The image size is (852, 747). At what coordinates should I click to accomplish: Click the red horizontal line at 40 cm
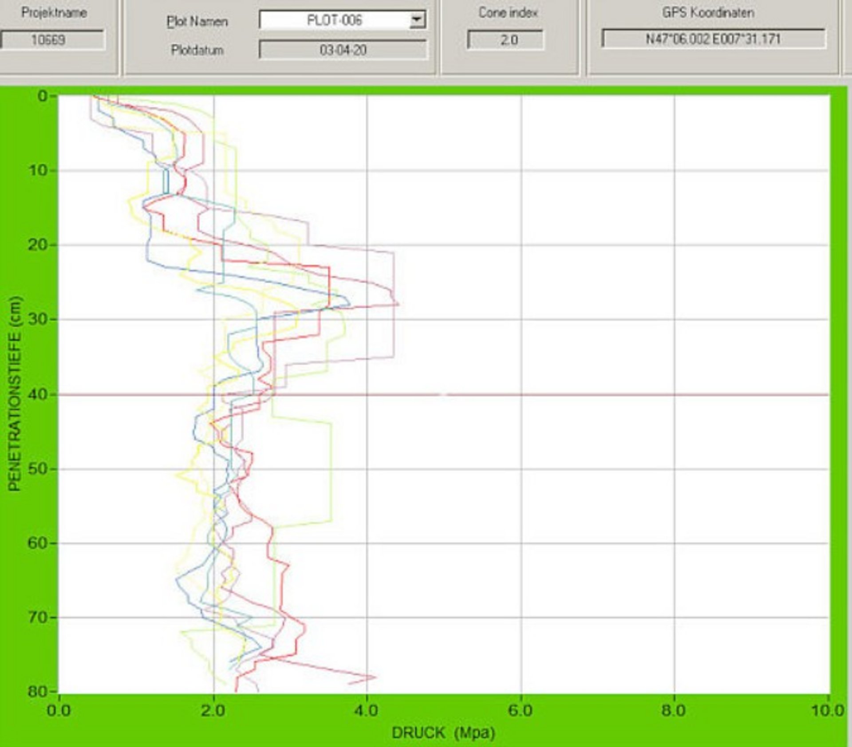pos(577,394)
